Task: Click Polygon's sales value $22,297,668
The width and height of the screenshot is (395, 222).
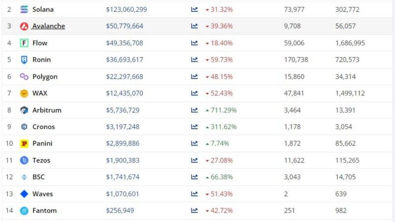Action: coord(124,76)
